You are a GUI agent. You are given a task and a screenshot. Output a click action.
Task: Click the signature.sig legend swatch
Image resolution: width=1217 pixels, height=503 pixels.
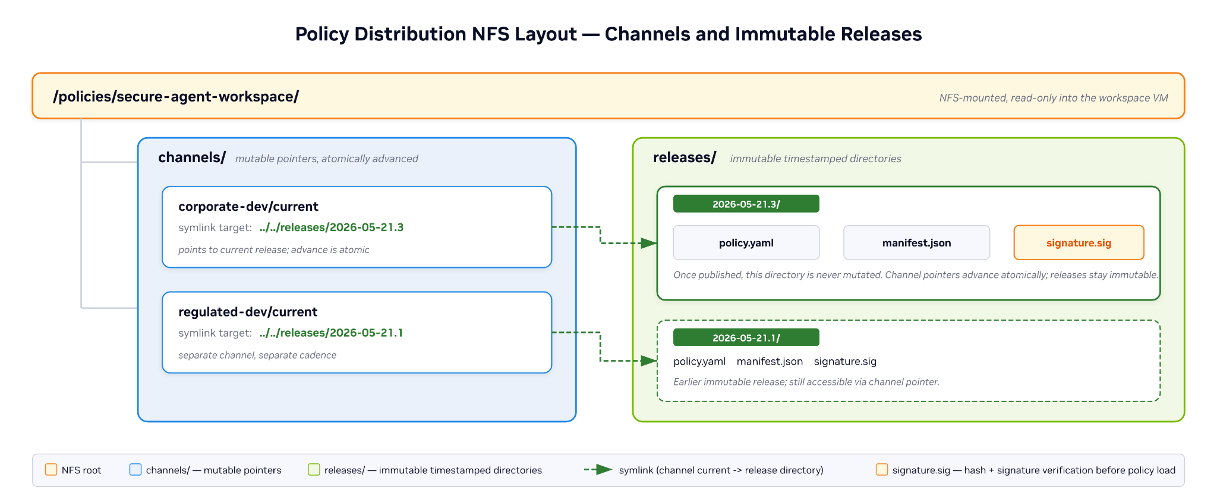[x=882, y=470]
